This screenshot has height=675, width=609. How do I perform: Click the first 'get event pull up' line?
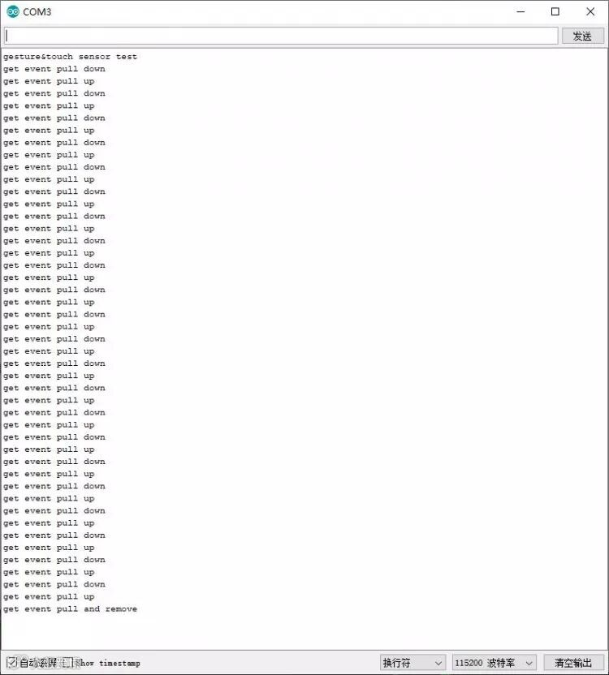tap(49, 81)
